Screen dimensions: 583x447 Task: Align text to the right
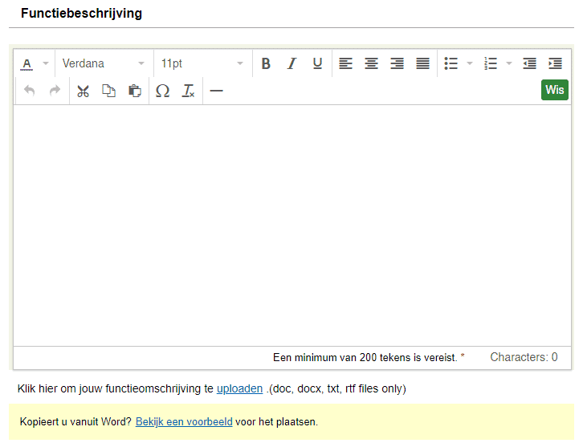(x=397, y=63)
